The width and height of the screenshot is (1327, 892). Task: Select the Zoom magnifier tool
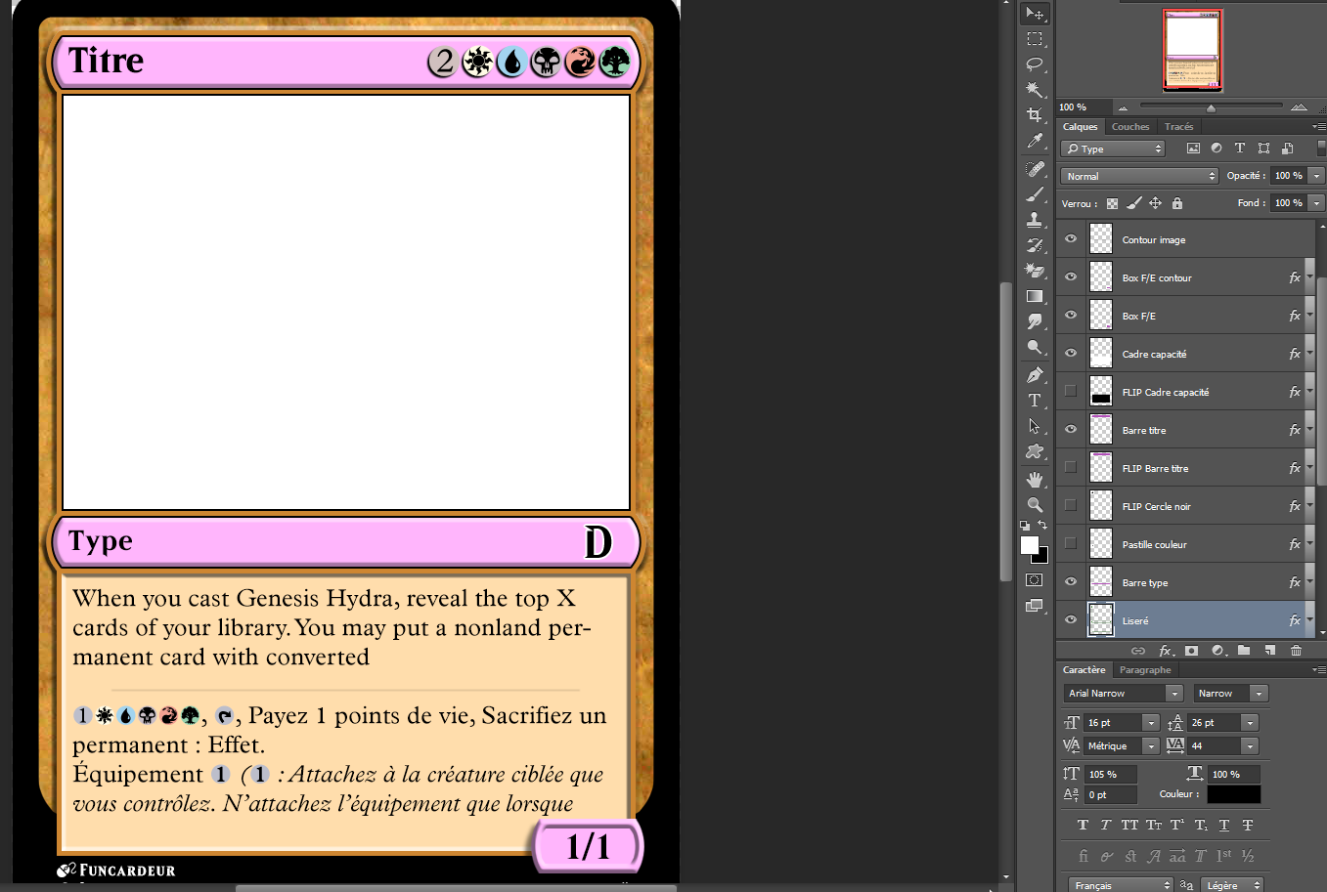pos(1035,505)
